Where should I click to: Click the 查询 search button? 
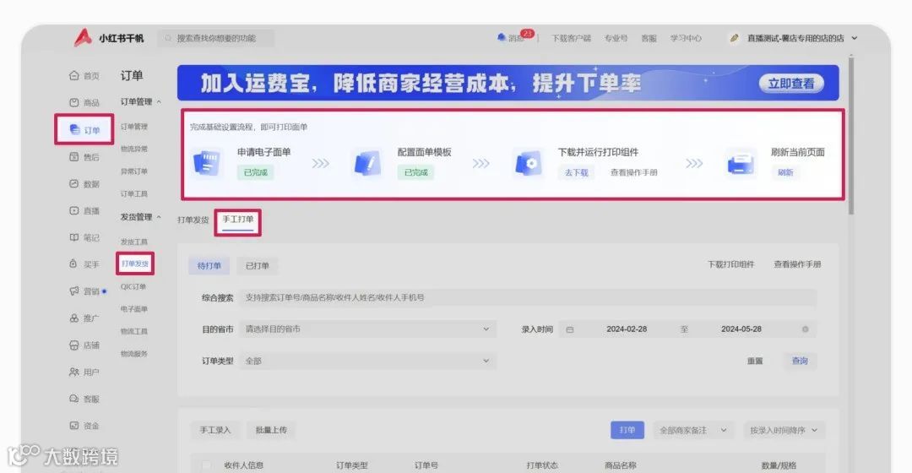point(800,361)
